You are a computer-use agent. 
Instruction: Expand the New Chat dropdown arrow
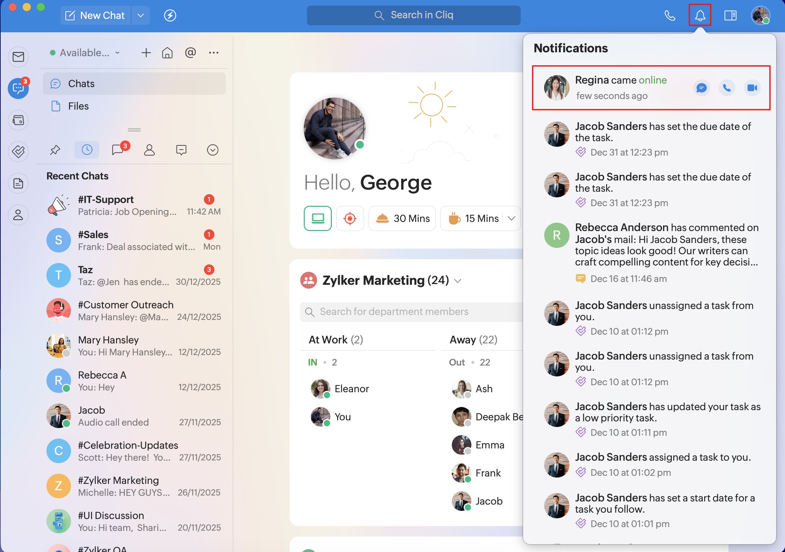pos(141,15)
